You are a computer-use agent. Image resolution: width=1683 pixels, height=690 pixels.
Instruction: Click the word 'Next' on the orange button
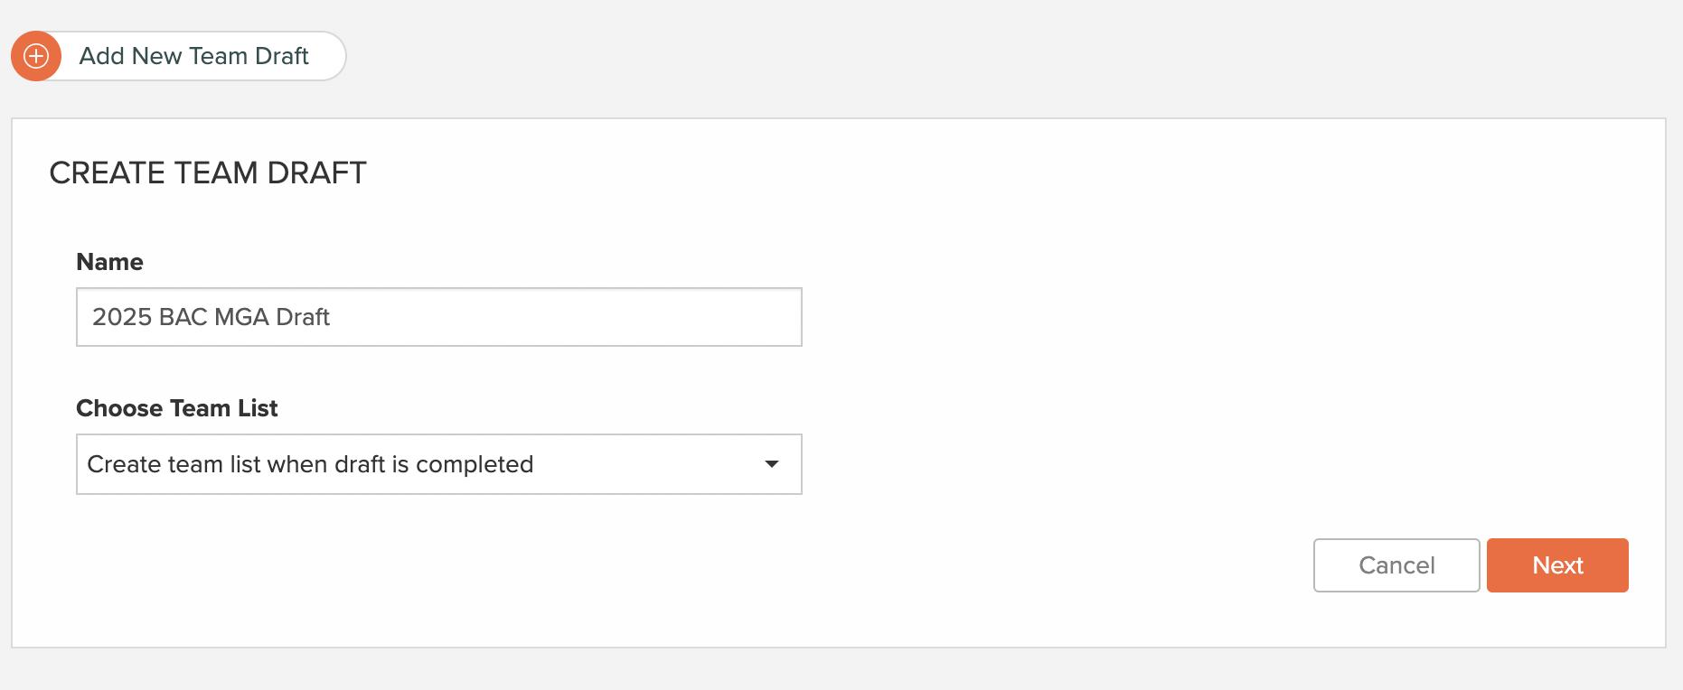tap(1557, 565)
